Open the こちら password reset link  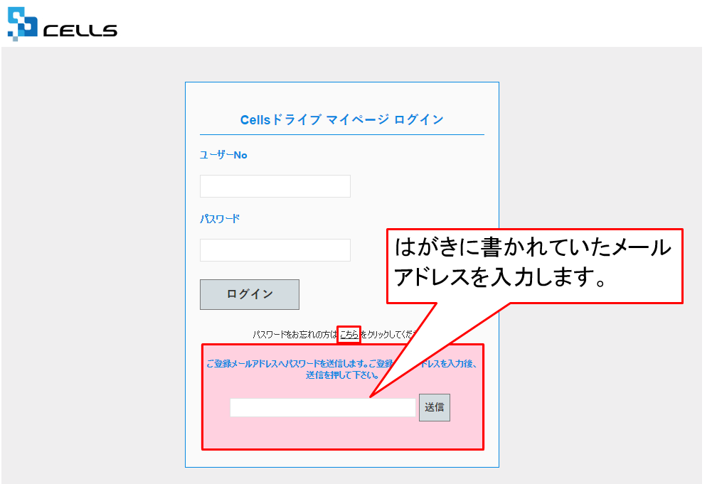349,335
